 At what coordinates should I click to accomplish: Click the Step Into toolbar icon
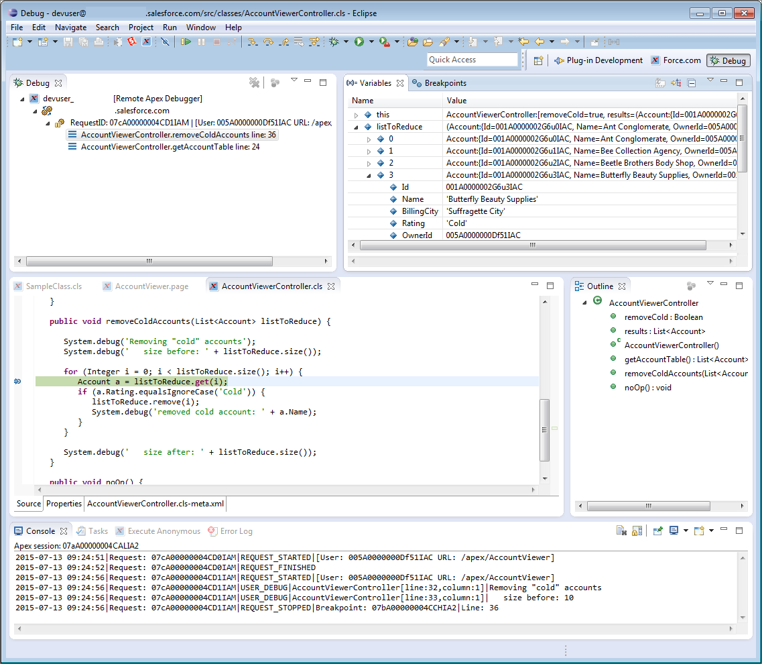click(x=252, y=42)
